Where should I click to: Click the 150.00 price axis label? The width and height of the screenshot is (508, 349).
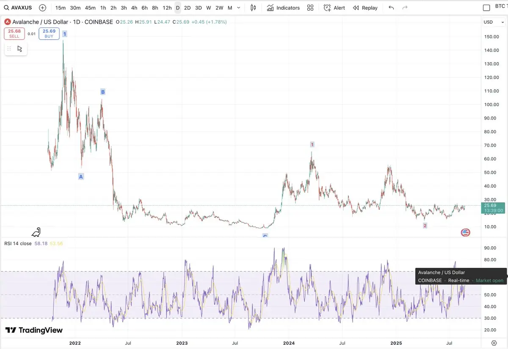491,37
